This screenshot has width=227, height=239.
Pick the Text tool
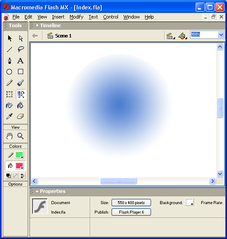(x=20, y=61)
